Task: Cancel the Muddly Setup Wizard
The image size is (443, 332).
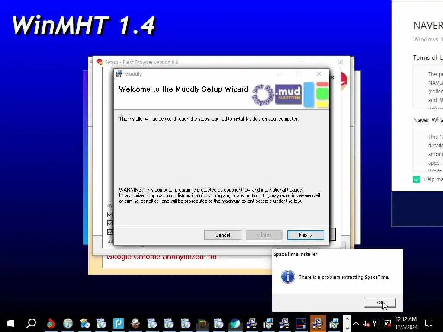Action: click(223, 235)
